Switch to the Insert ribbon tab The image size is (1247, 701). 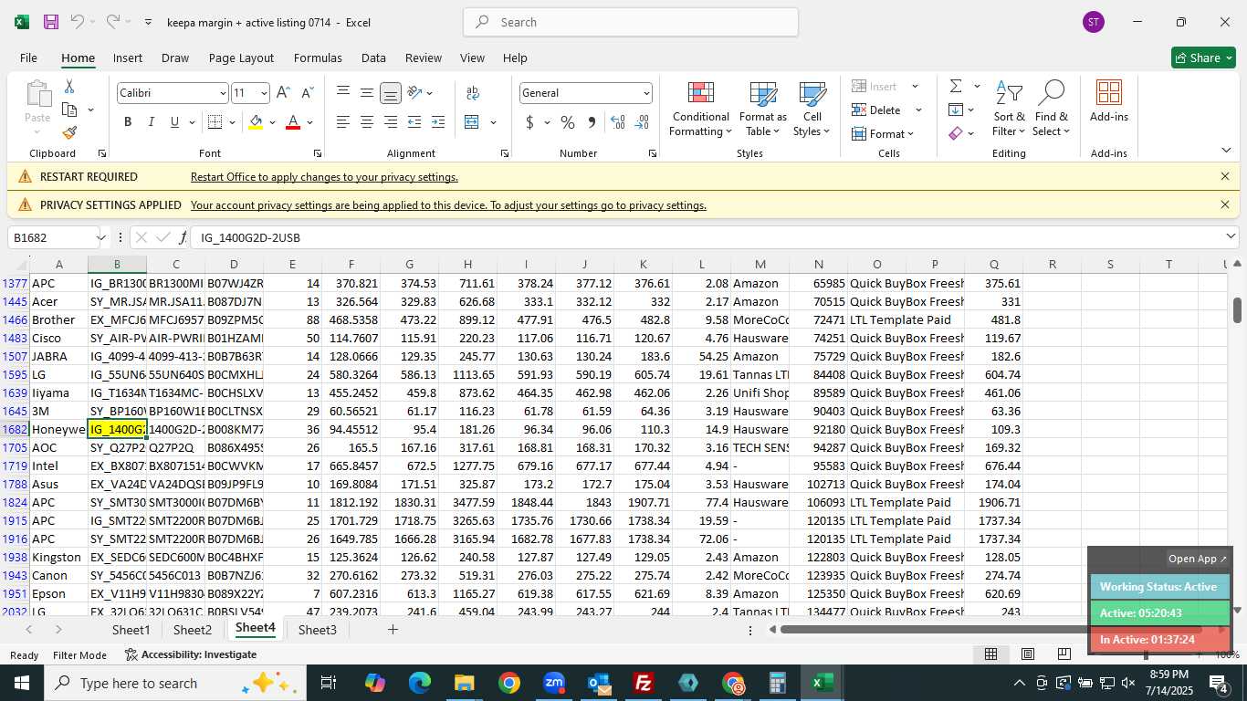127,58
